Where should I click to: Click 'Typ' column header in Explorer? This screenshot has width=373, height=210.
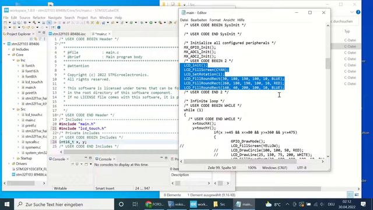pyautogui.click(x=347, y=32)
